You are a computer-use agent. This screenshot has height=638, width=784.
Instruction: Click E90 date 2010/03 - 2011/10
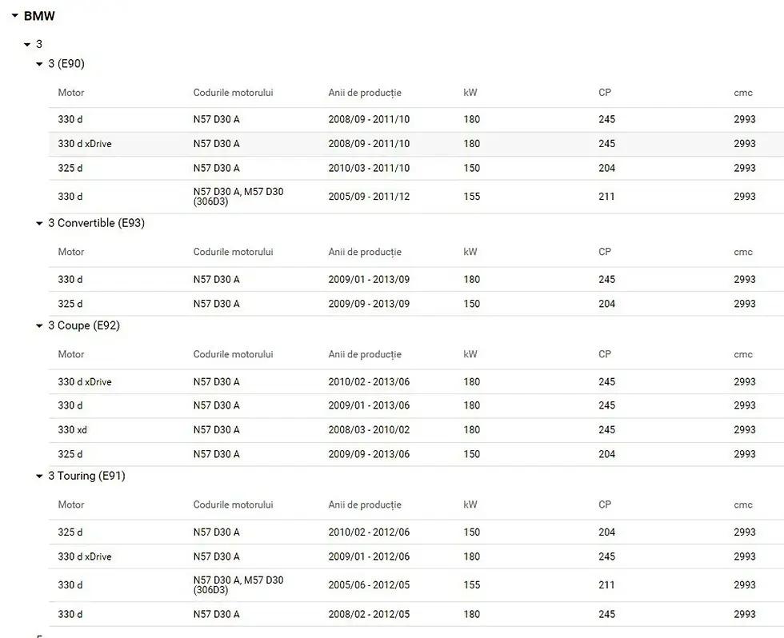369,168
